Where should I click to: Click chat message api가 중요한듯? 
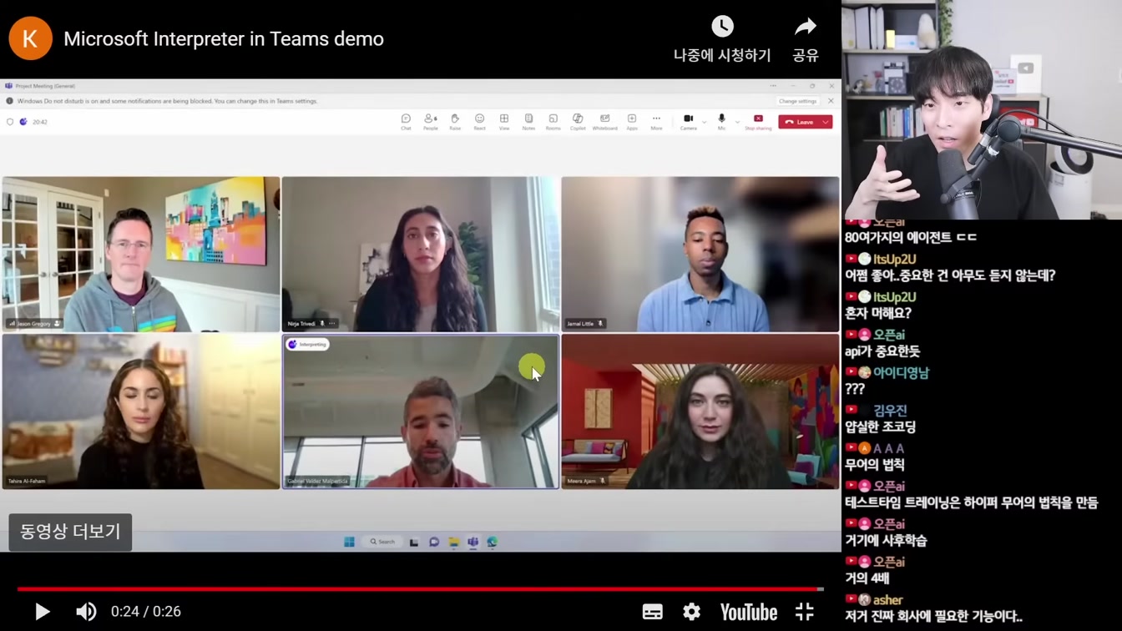882,351
